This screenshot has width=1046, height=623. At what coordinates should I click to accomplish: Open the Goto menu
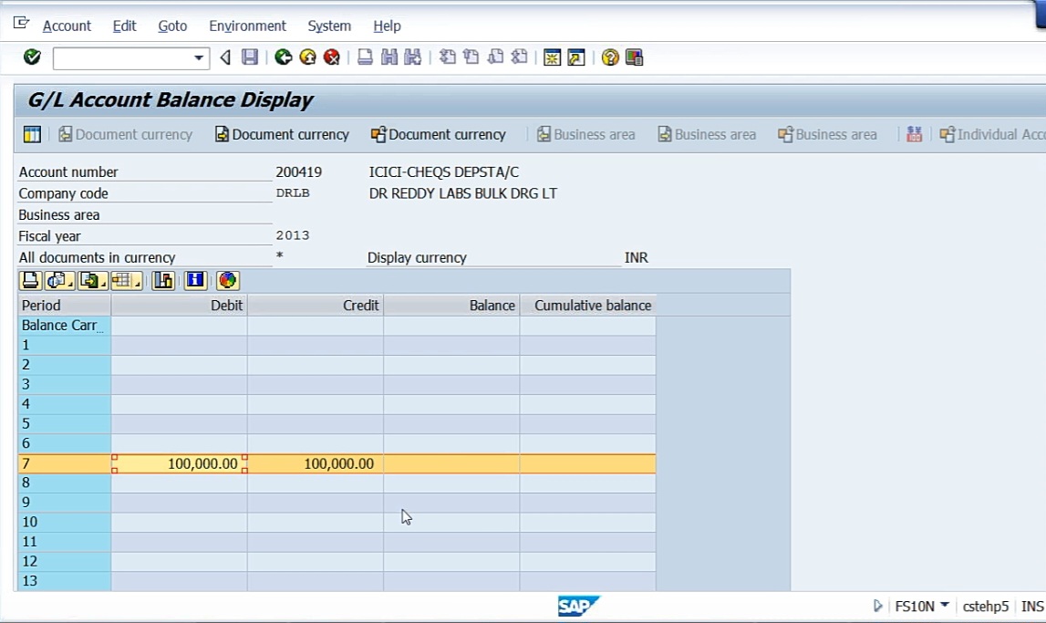pyautogui.click(x=172, y=26)
